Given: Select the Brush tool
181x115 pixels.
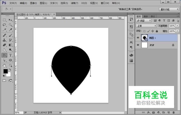Looking at the screenshot, I should [11, 35].
